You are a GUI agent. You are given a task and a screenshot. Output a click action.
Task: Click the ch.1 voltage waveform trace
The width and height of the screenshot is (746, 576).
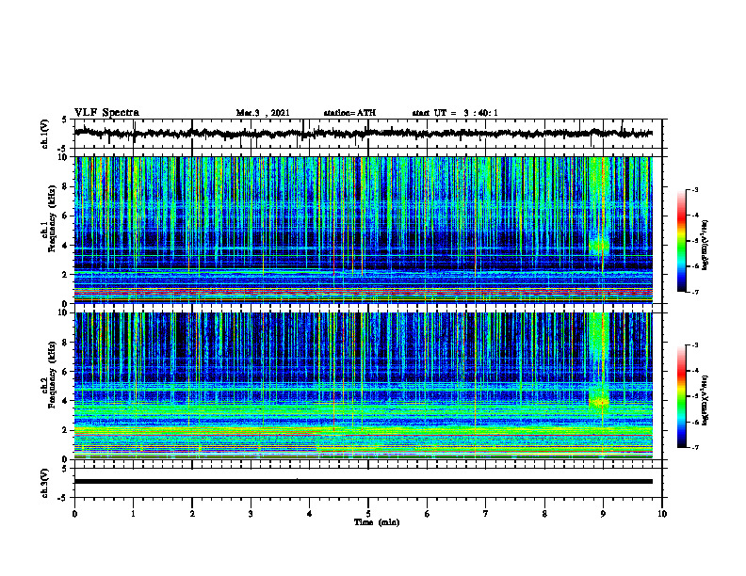[x=364, y=134]
